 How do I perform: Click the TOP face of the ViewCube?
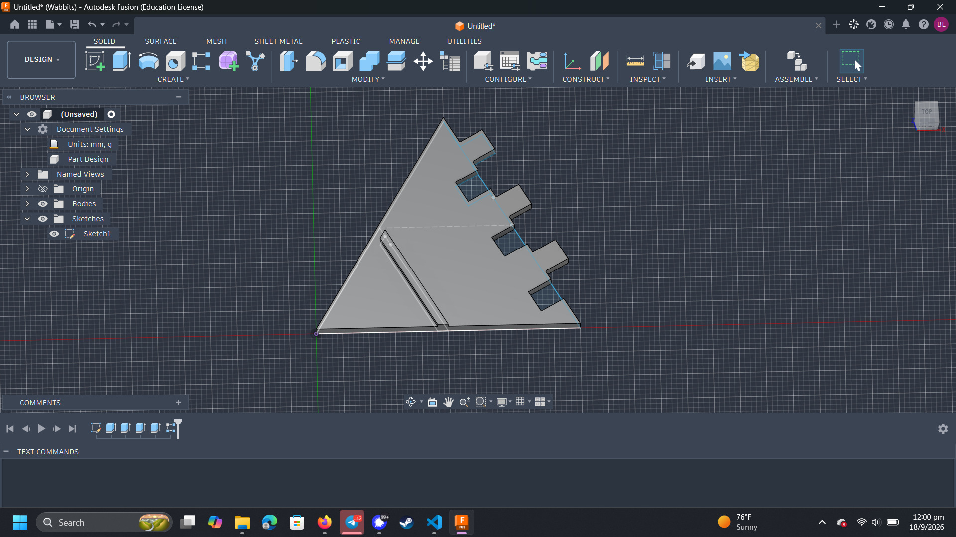[x=927, y=112]
